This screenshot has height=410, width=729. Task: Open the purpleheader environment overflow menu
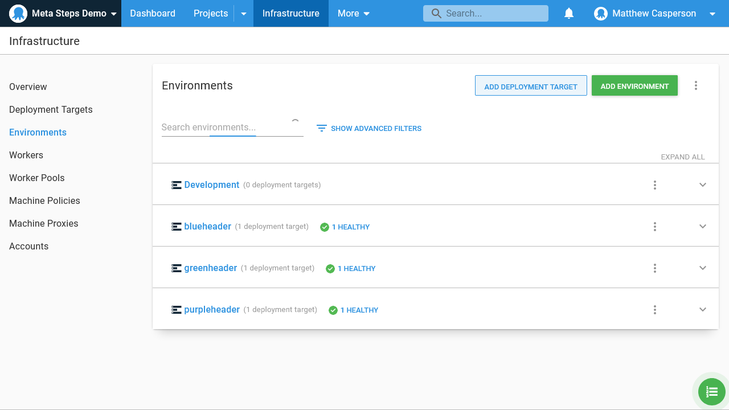pos(654,310)
